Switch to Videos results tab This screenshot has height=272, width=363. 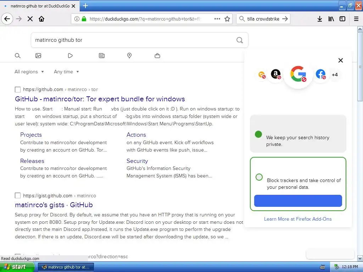(x=70, y=56)
